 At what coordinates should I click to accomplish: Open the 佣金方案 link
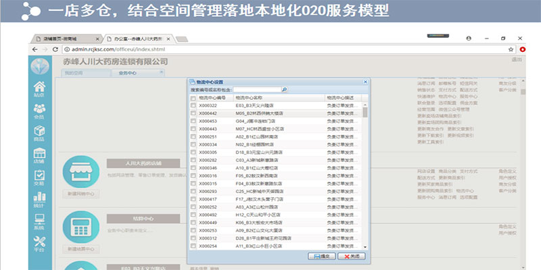coord(469,103)
